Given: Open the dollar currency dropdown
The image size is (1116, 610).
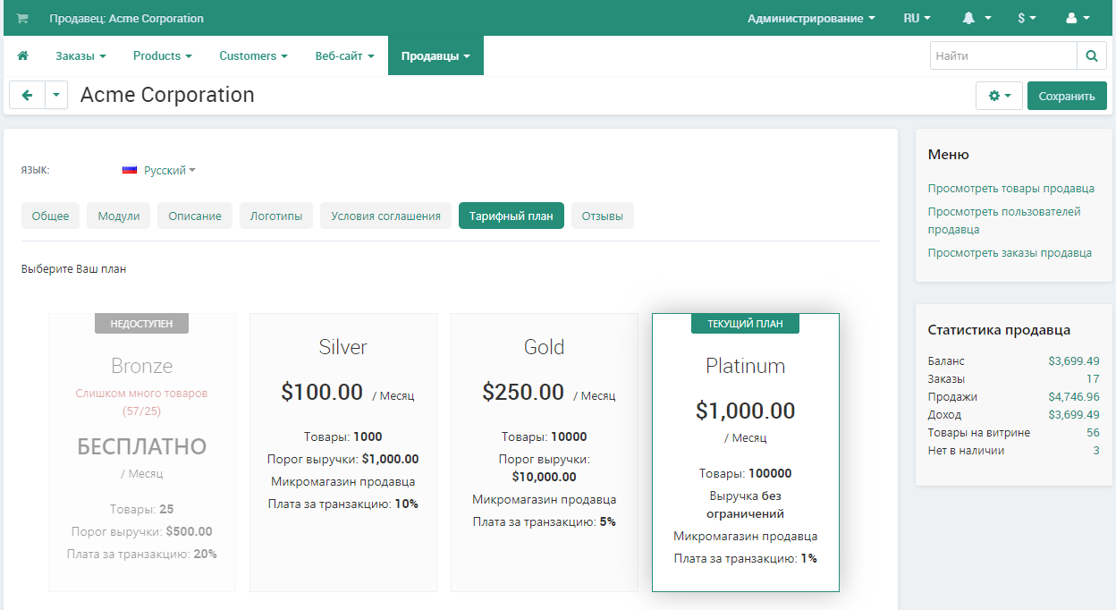Looking at the screenshot, I should click(1027, 18).
